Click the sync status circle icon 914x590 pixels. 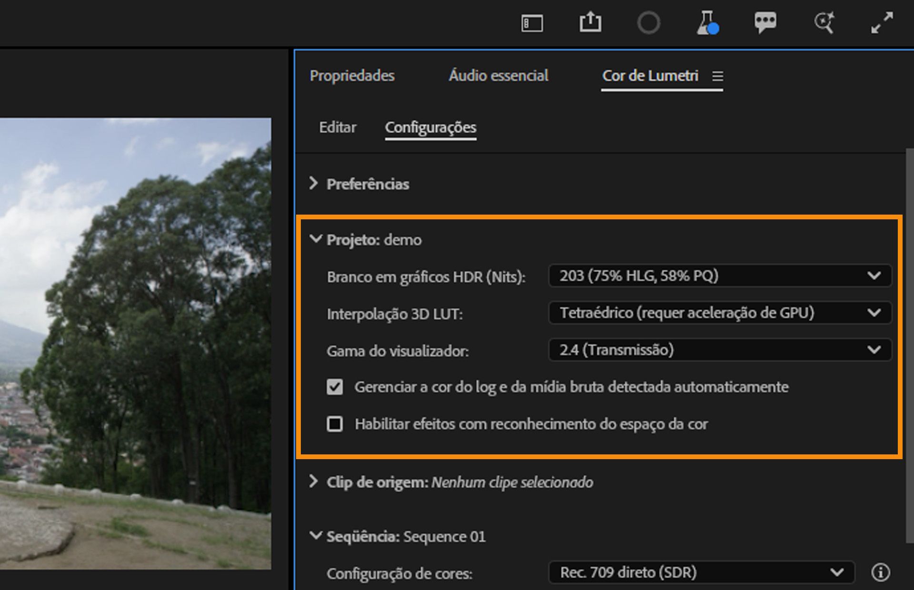click(x=649, y=22)
